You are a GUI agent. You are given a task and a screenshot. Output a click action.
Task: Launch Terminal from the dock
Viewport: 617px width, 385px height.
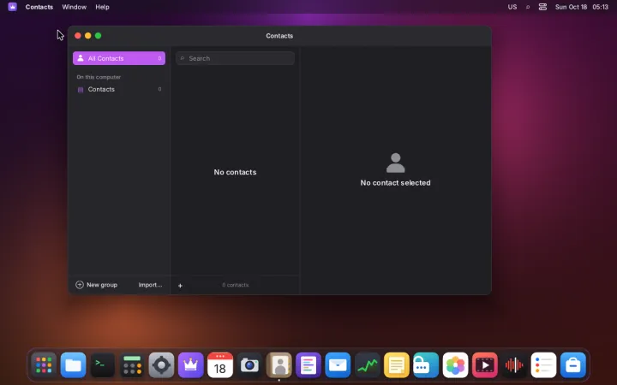tap(102, 365)
